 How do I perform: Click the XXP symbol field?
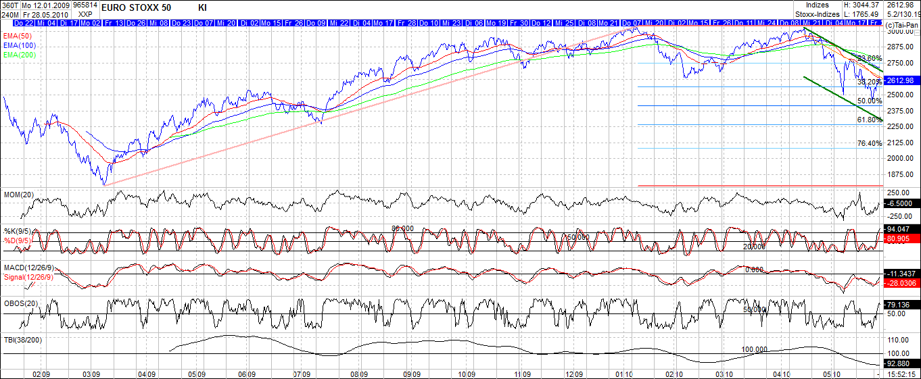(85, 13)
